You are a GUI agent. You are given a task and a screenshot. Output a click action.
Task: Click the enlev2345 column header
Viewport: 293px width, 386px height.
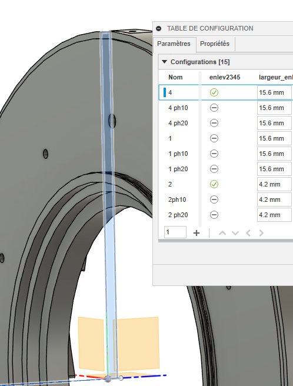(225, 77)
